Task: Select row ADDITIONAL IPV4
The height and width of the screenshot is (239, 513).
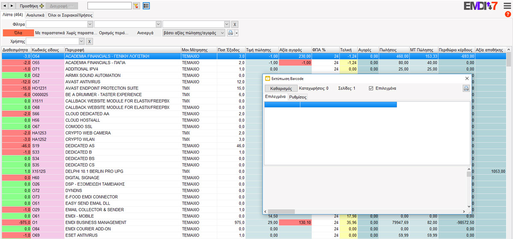Action: click(254, 69)
